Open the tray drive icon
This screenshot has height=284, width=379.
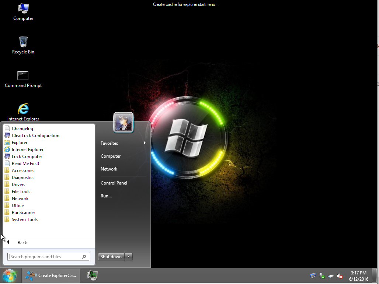[x=331, y=276]
